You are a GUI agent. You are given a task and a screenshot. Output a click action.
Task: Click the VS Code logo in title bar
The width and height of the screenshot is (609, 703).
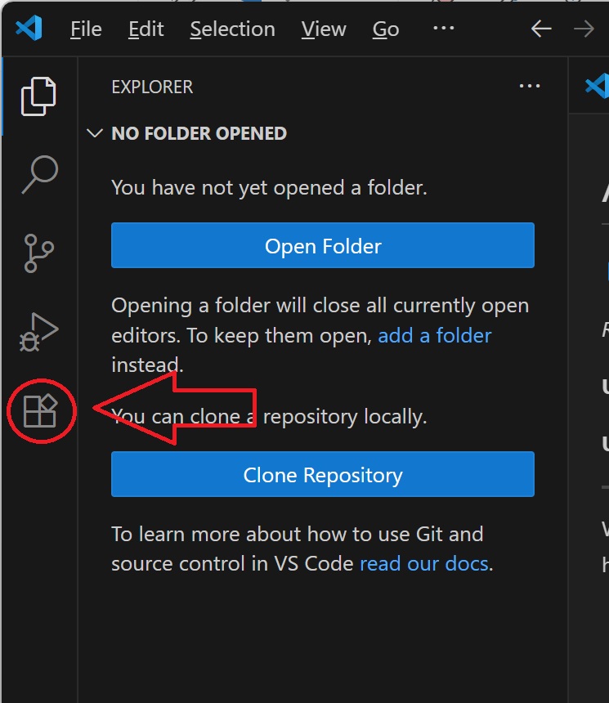[x=29, y=29]
